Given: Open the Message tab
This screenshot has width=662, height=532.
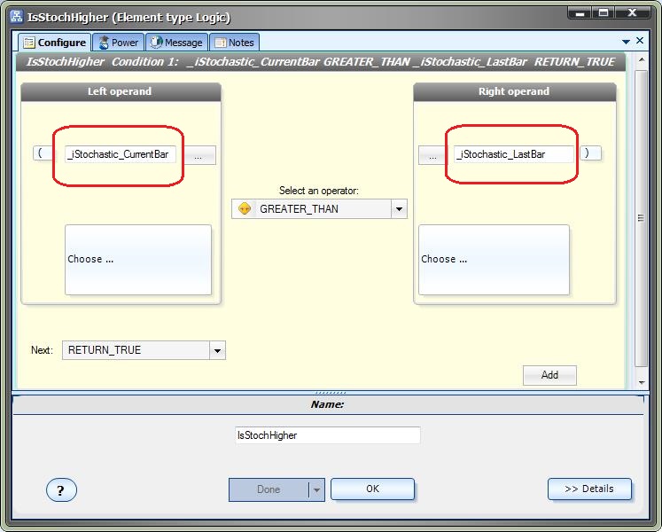Looking at the screenshot, I should 176,43.
